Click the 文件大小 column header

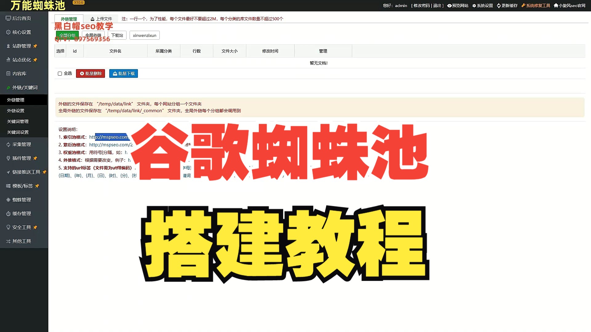click(230, 51)
